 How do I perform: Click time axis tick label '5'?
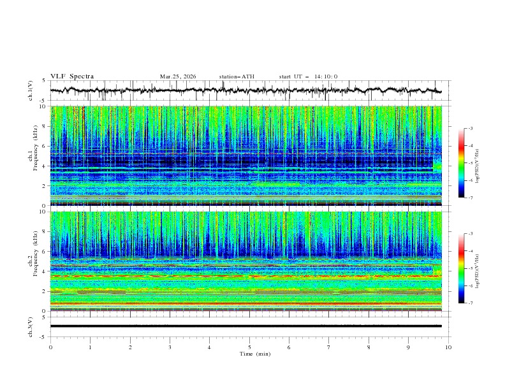(x=249, y=347)
